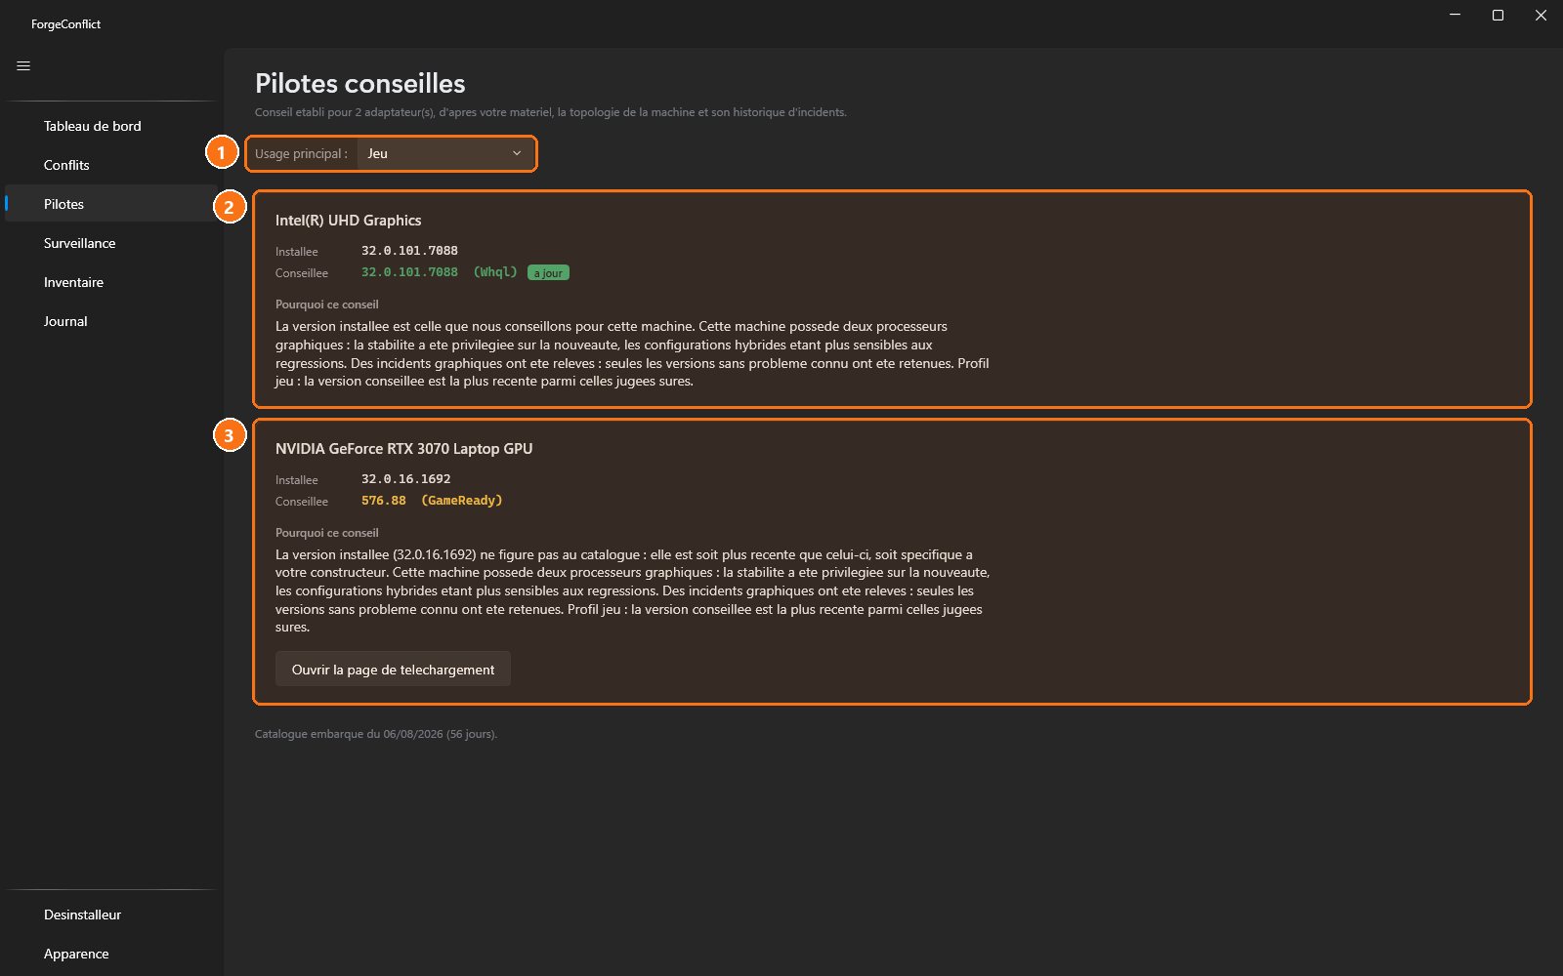Viewport: 1563px width, 976px height.
Task: Click the ForgeConflict title text
Action: tap(65, 24)
